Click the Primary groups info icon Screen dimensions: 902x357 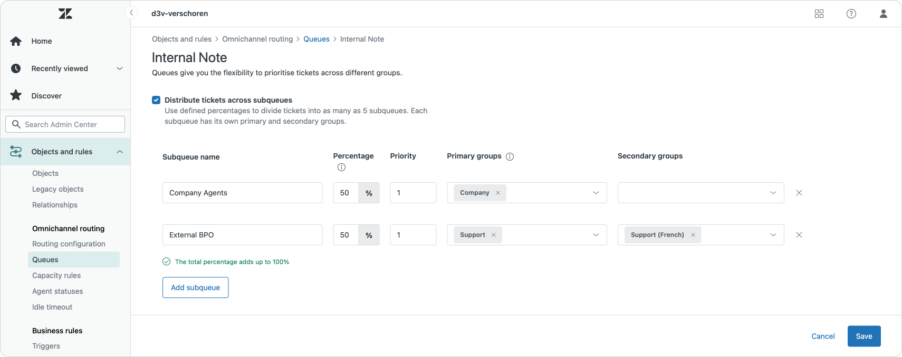[x=510, y=156]
